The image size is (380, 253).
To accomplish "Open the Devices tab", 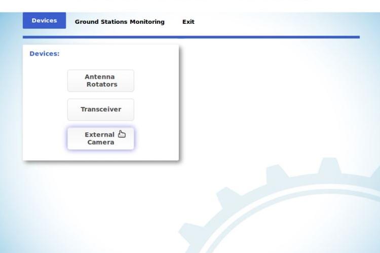I will (45, 21).
